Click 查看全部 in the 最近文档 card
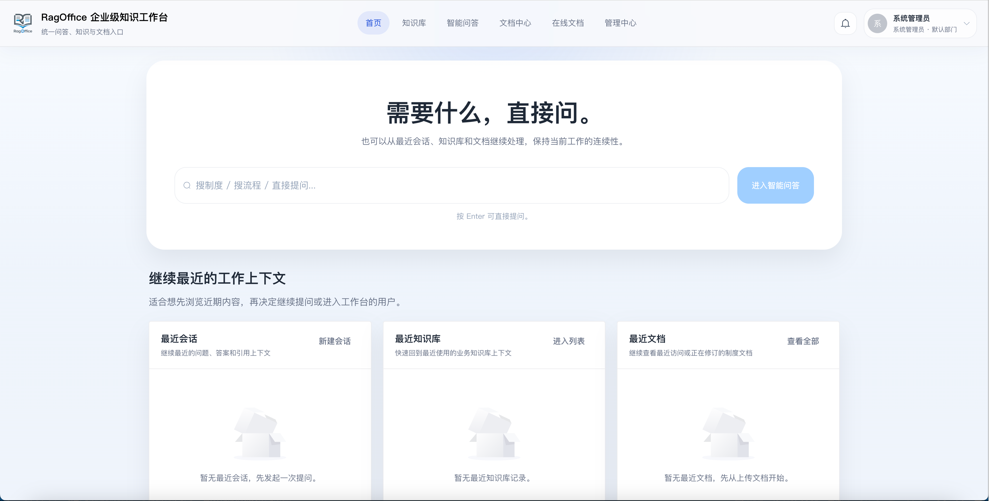 pyautogui.click(x=803, y=341)
